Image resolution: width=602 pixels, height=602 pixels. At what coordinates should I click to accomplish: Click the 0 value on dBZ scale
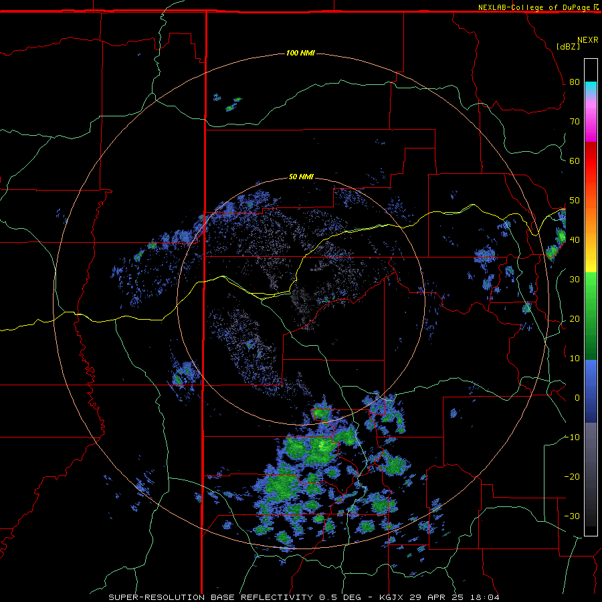coord(577,398)
